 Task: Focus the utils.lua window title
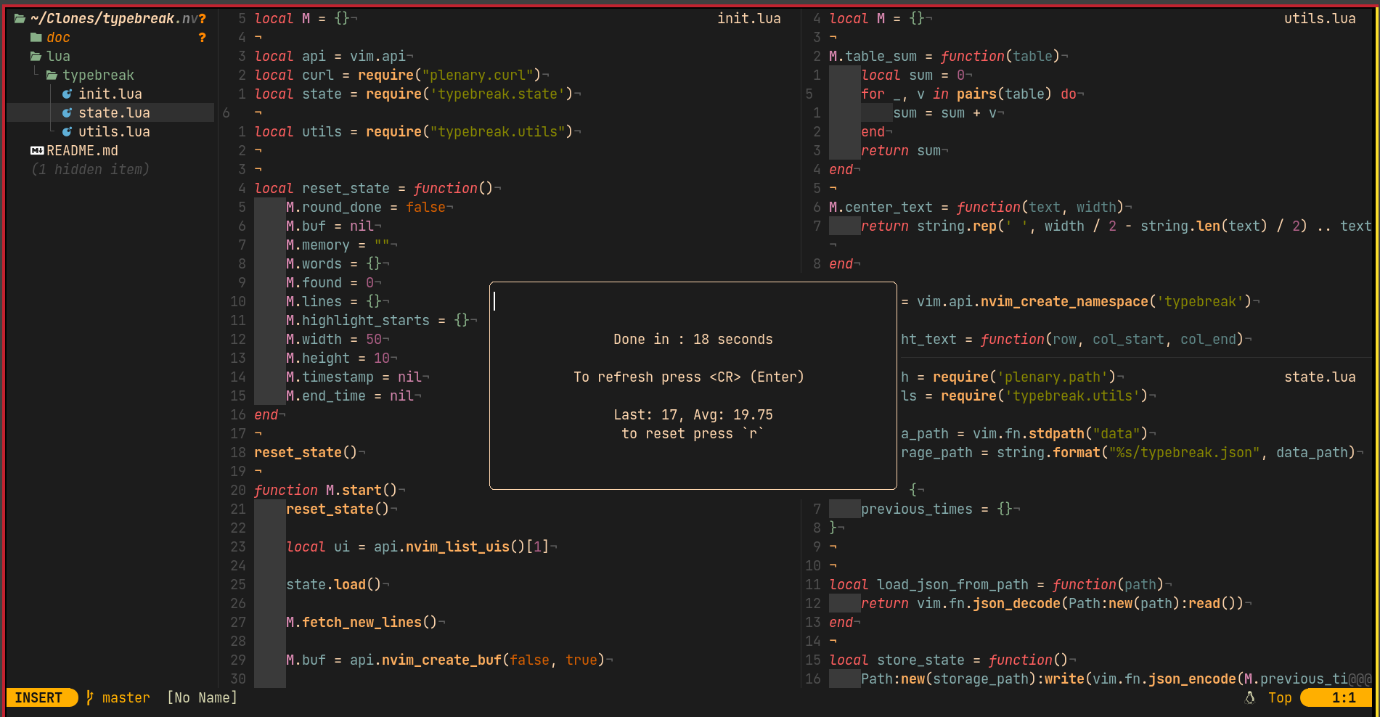1319,18
